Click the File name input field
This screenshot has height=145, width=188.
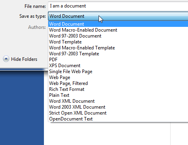click(118, 6)
